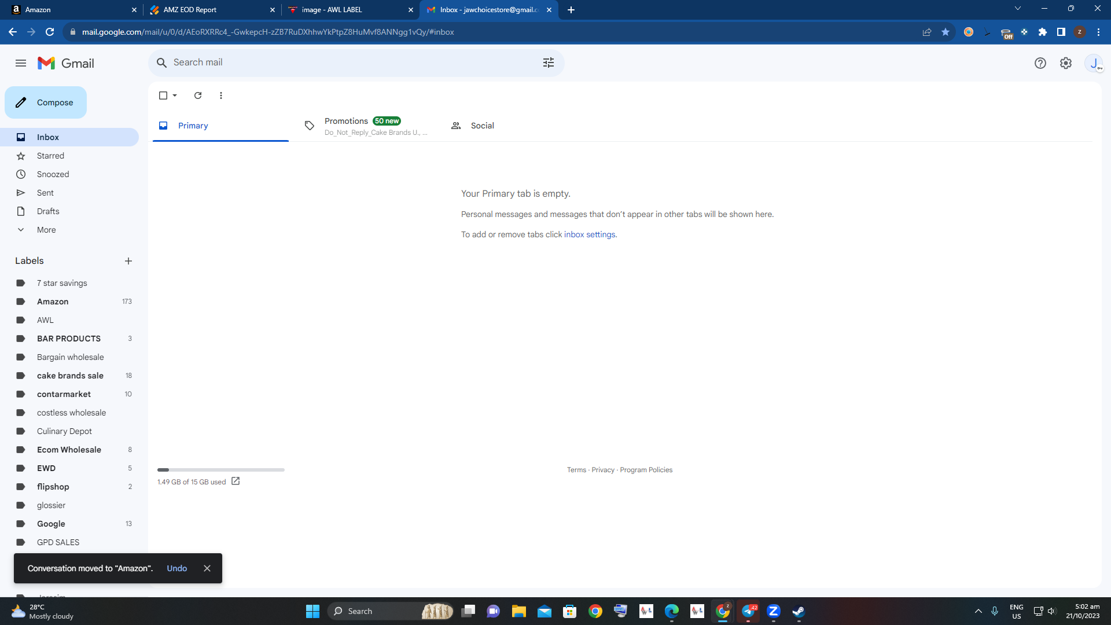Open Chrome extensions puzzle icon
The image size is (1111, 625).
point(1043,32)
